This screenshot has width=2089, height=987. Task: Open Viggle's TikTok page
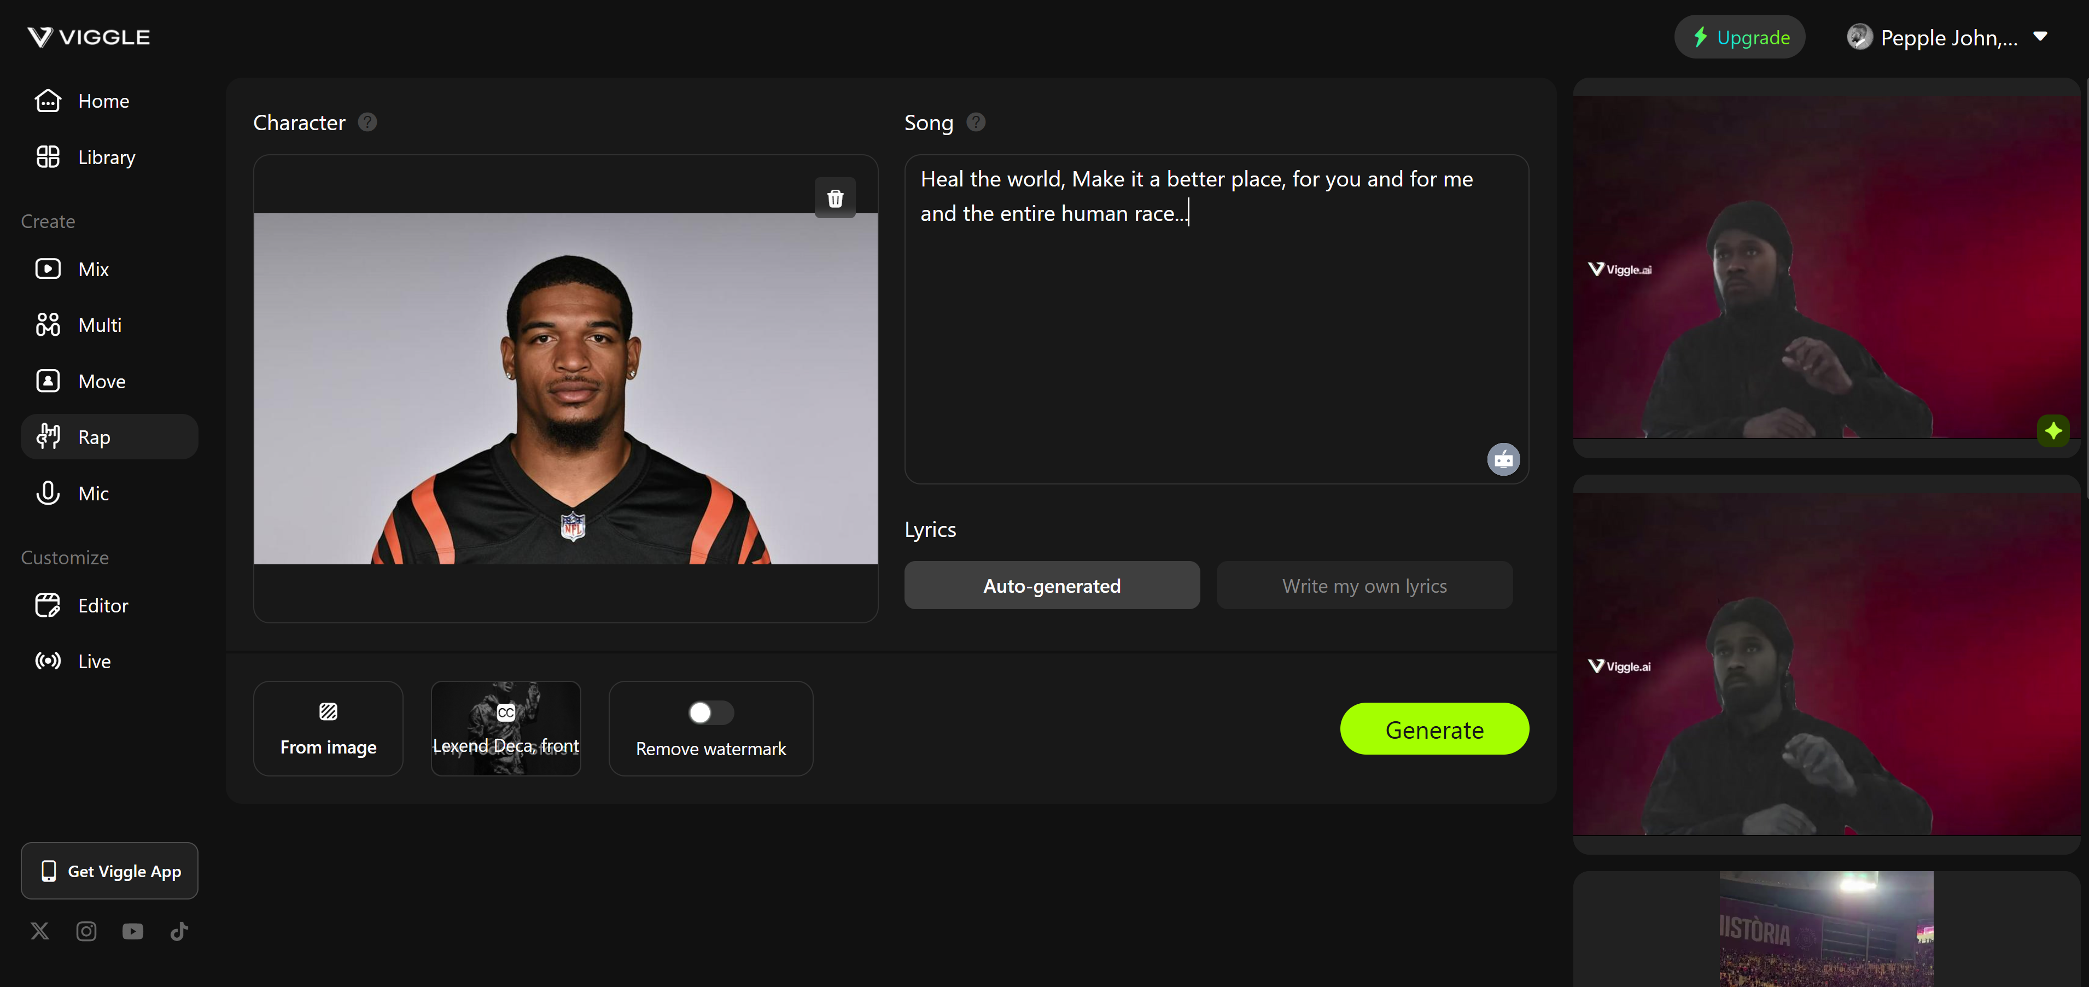pos(179,931)
